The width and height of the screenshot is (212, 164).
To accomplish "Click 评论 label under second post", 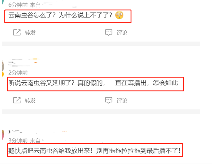I will (x=122, y=100).
